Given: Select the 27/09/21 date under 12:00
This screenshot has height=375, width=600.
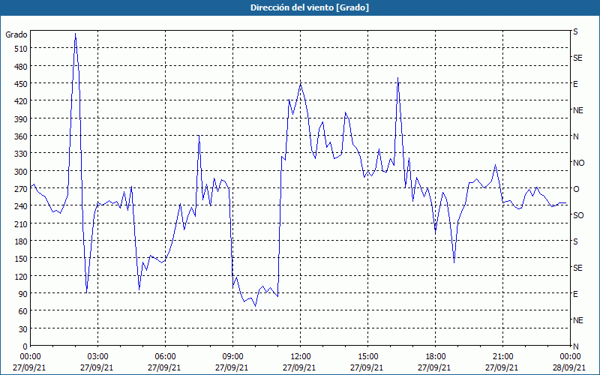Looking at the screenshot, I should click(x=299, y=367).
